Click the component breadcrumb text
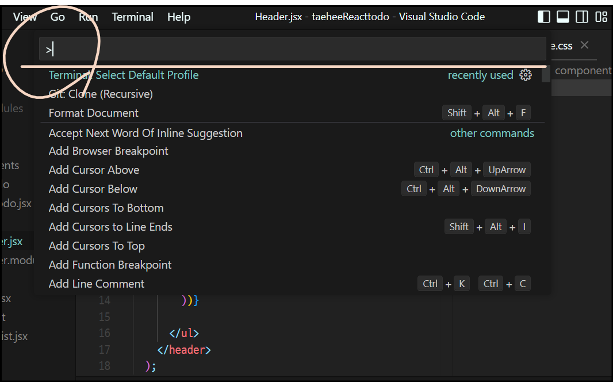This screenshot has height=382, width=613. coord(583,70)
